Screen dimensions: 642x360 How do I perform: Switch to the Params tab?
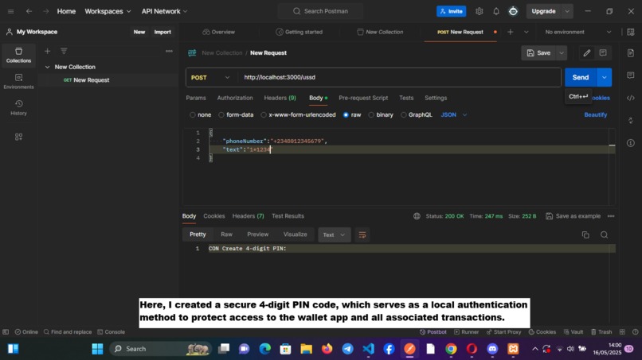point(196,98)
